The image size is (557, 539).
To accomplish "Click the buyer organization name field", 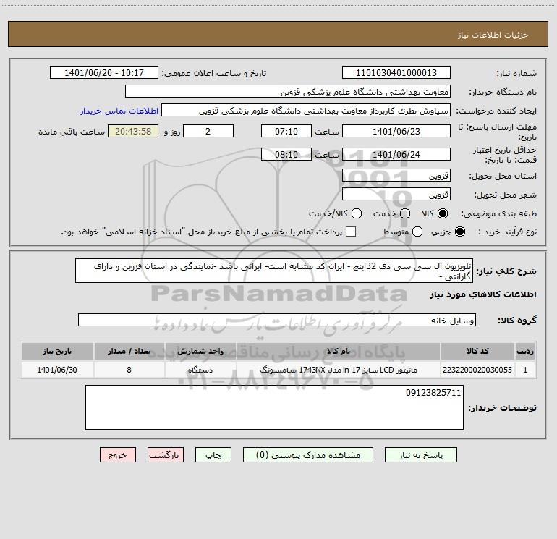I will [x=288, y=91].
